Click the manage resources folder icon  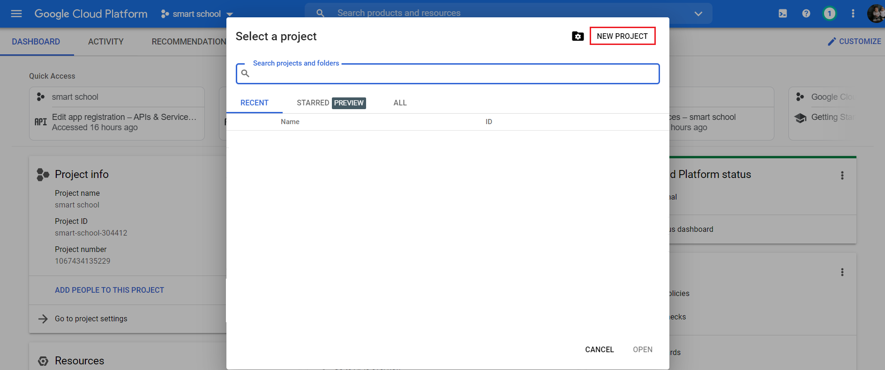tap(577, 36)
